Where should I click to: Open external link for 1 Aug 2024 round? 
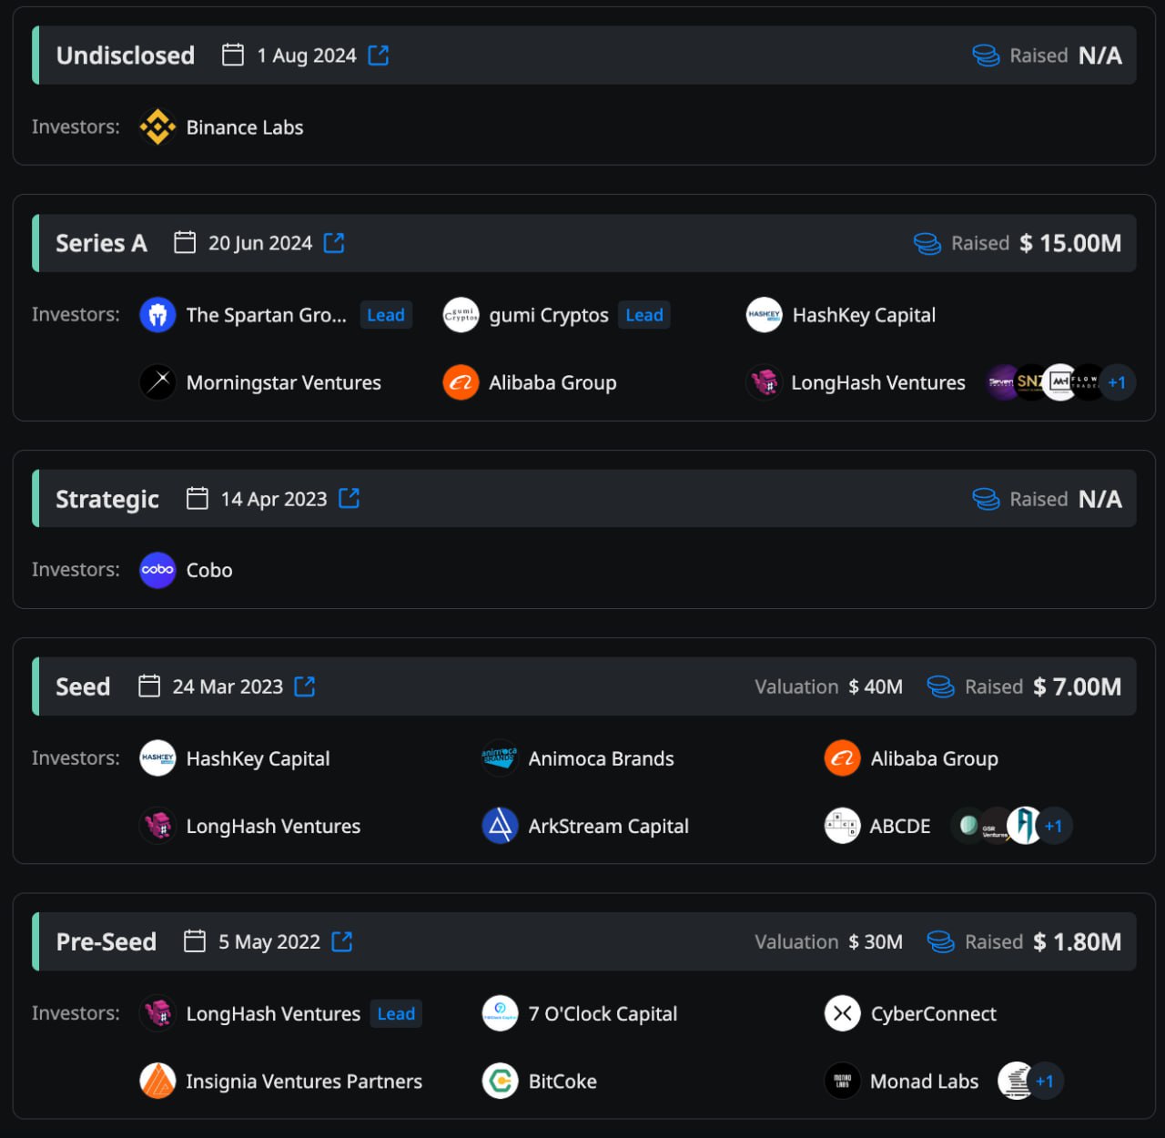(379, 56)
